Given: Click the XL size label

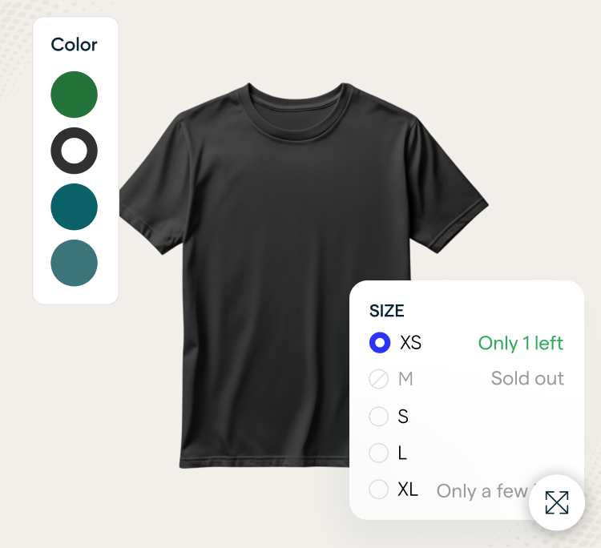Looking at the screenshot, I should [x=408, y=490].
